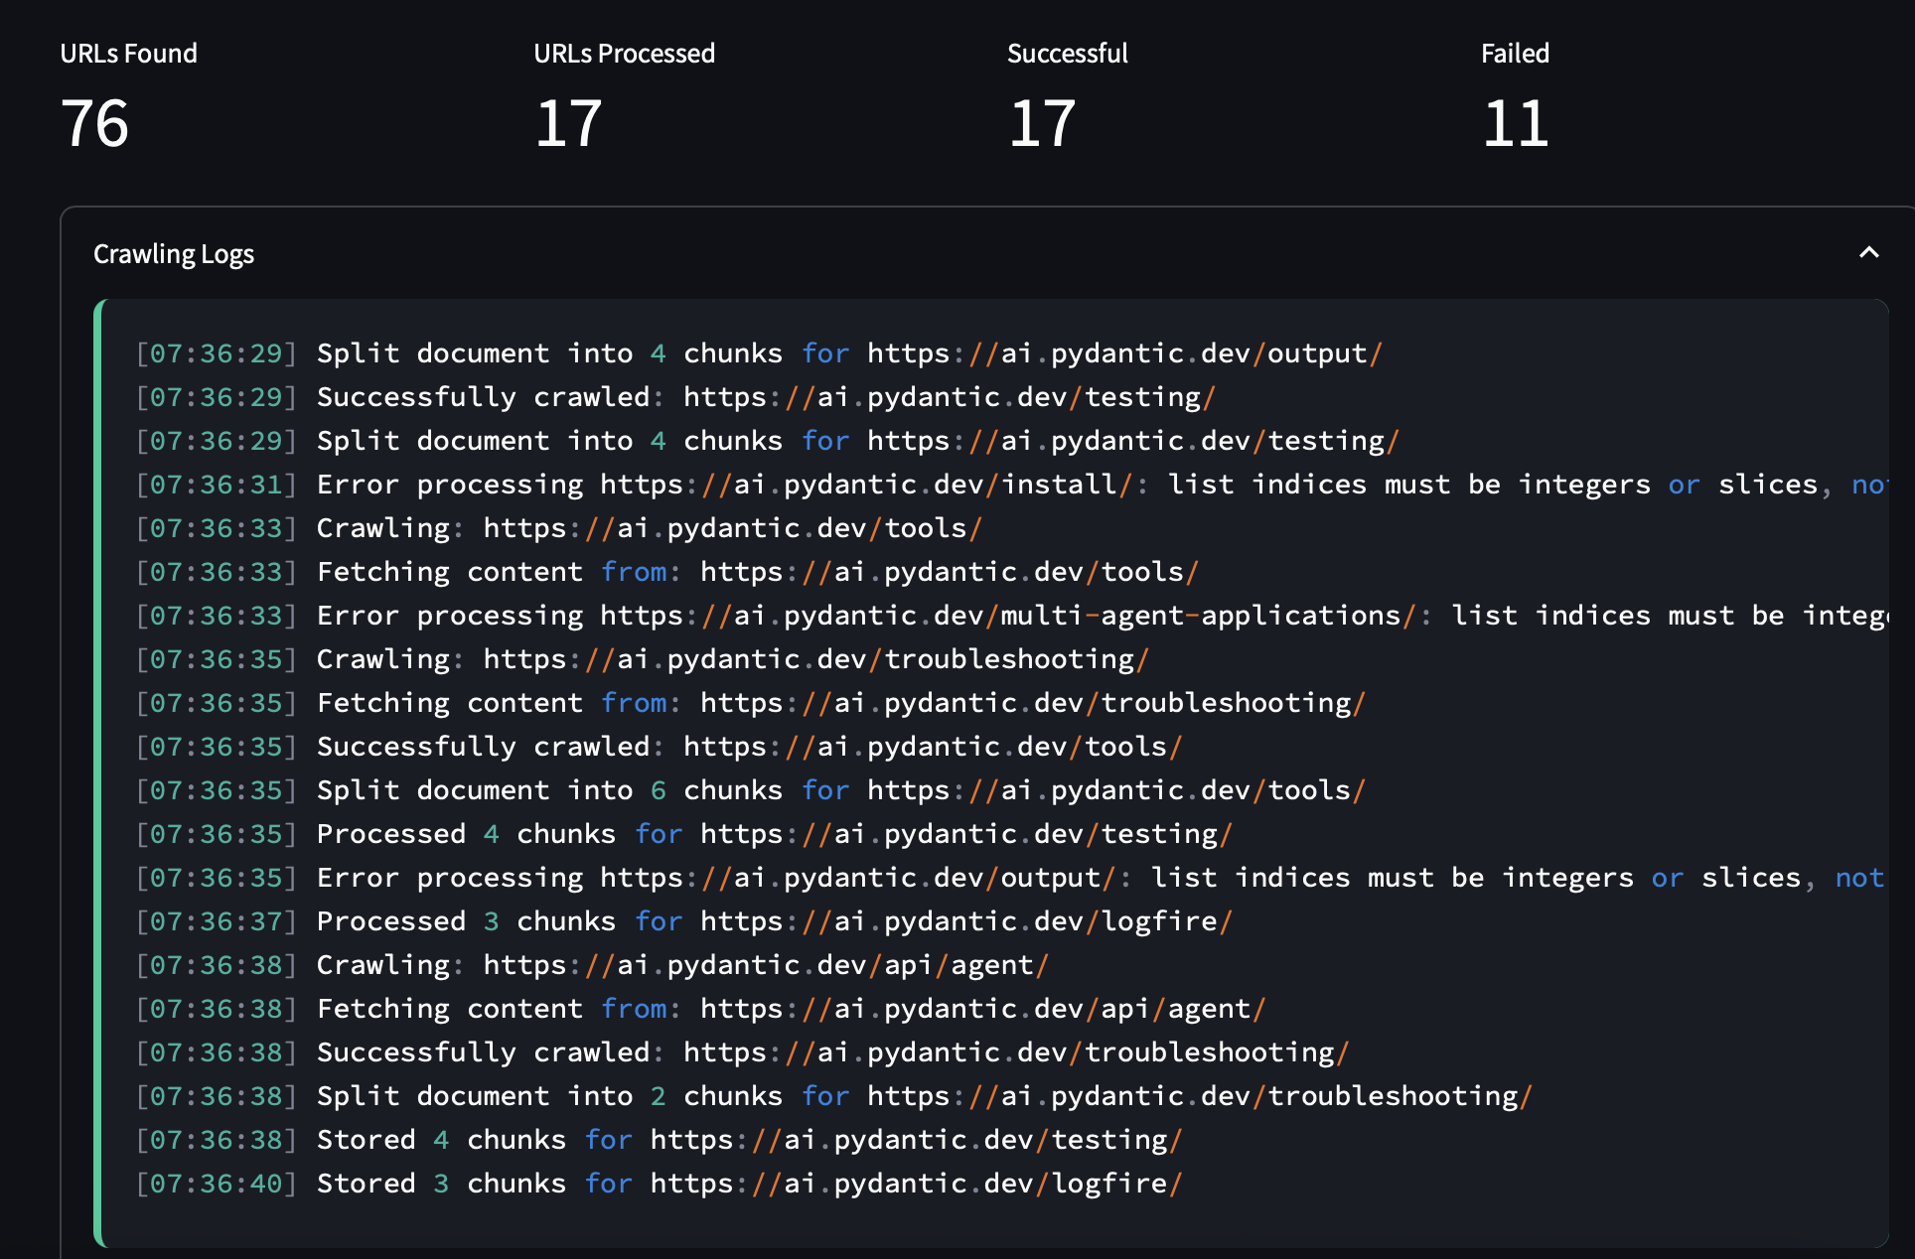Click the install/ error processing log line
Screen dimensions: 1915x1259
pos(1011,485)
